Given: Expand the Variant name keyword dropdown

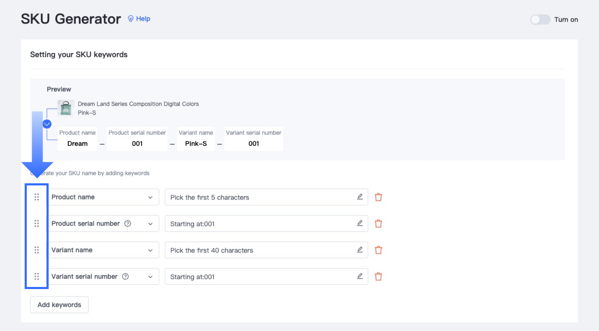Looking at the screenshot, I should coord(150,250).
